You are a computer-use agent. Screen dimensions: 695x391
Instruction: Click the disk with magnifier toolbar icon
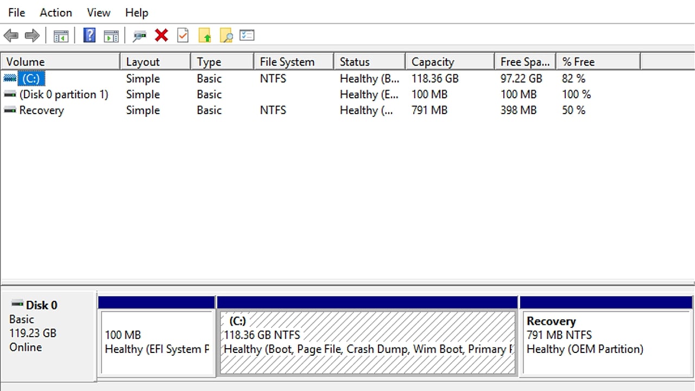coord(140,36)
